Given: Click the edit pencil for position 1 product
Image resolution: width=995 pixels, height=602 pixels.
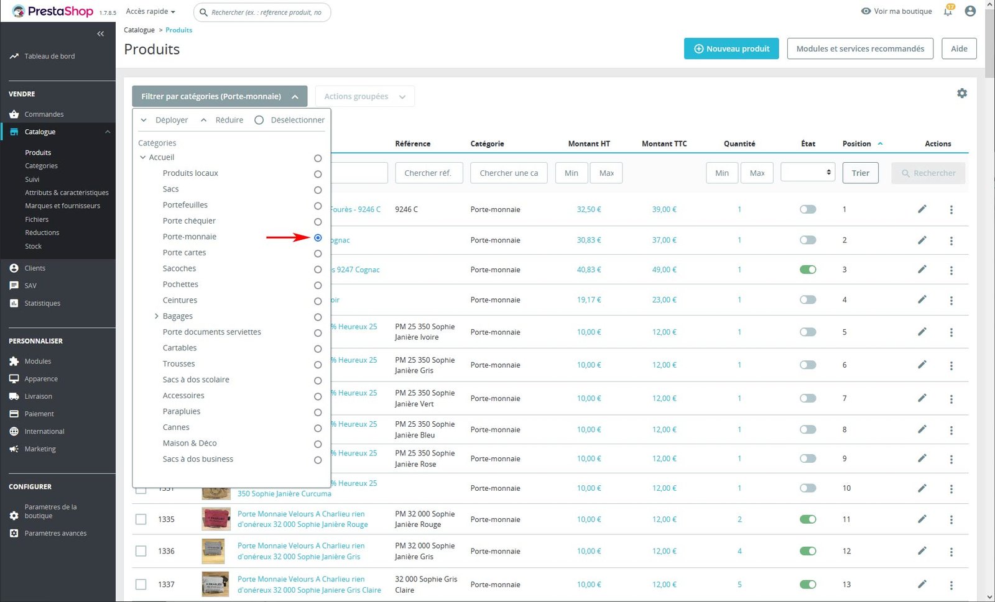Looking at the screenshot, I should click(922, 209).
